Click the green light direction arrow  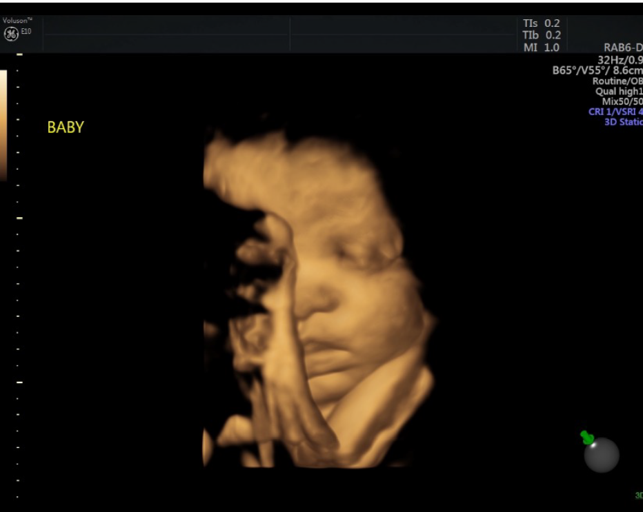(x=587, y=437)
